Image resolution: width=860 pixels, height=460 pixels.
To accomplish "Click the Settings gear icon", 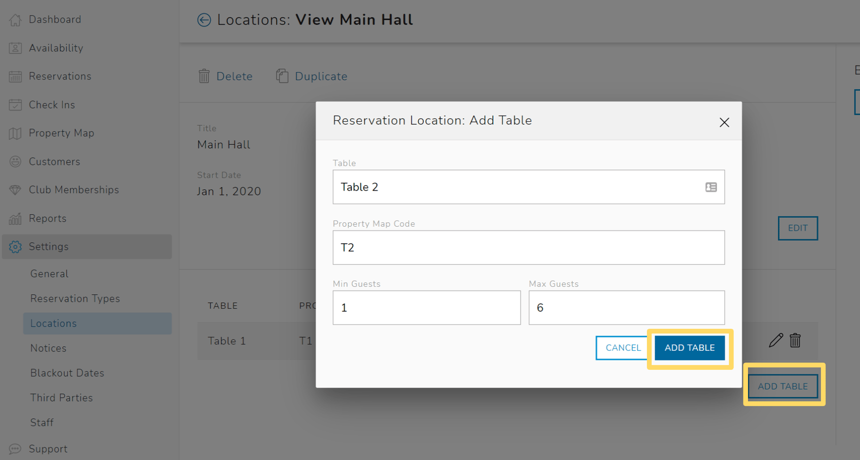I will [15, 246].
